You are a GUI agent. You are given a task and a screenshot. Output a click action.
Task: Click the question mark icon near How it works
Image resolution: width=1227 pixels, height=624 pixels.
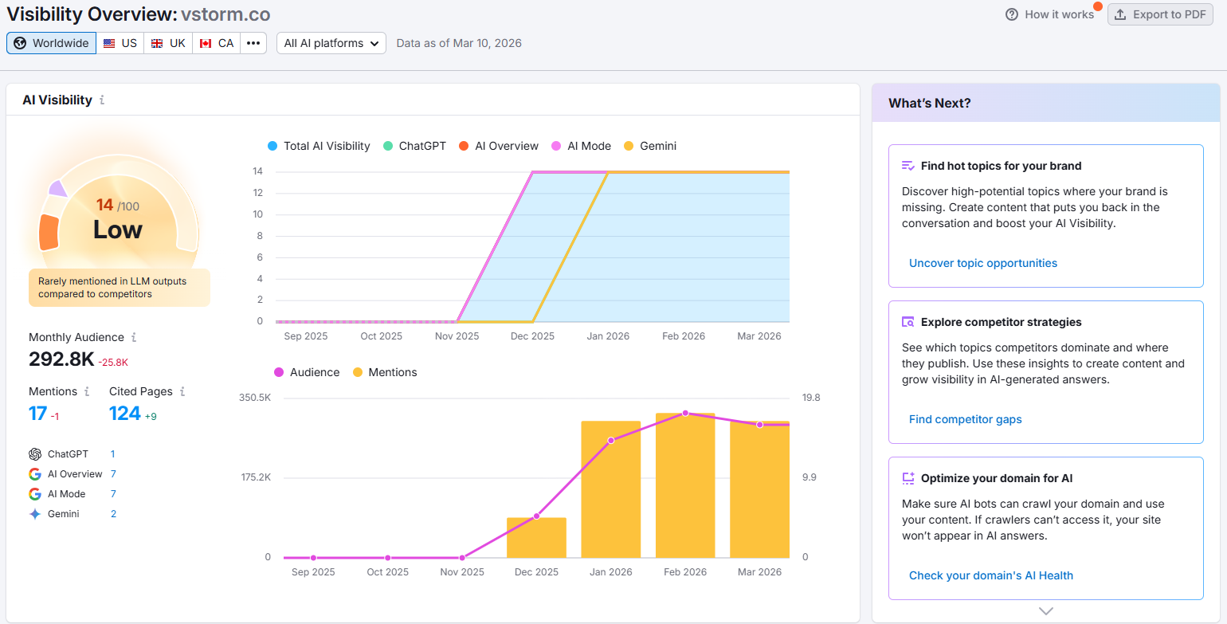point(1012,14)
